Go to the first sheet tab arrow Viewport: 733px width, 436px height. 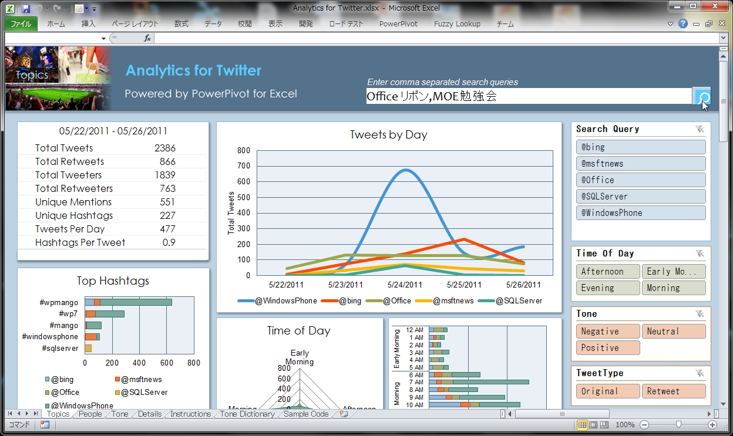[x=10, y=414]
